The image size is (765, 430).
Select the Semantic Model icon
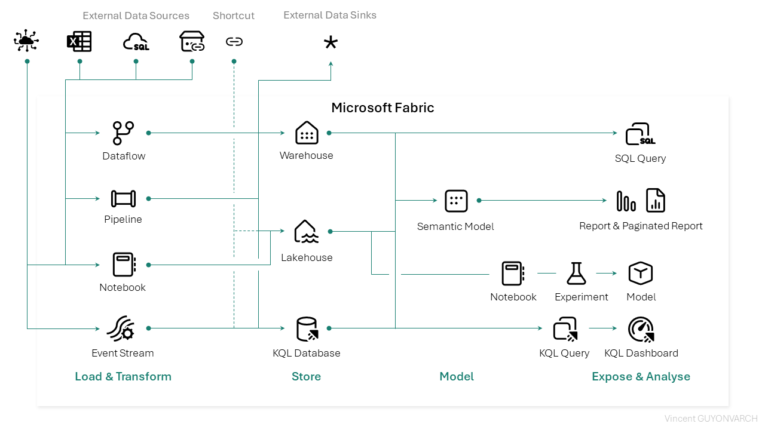(456, 201)
